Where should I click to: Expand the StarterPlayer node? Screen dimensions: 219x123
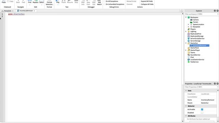186,50
